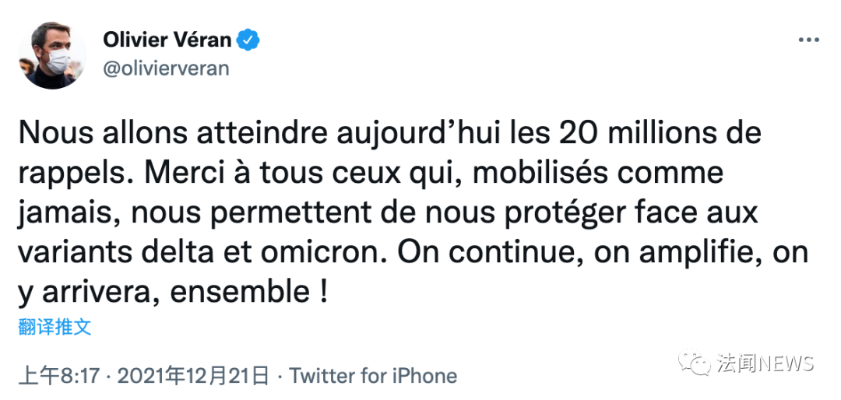Click the 翻译推文 translate tweet link

pyautogui.click(x=55, y=327)
